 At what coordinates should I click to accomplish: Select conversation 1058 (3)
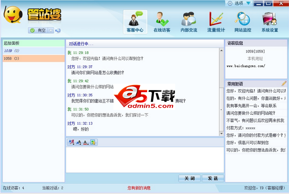click(34, 58)
